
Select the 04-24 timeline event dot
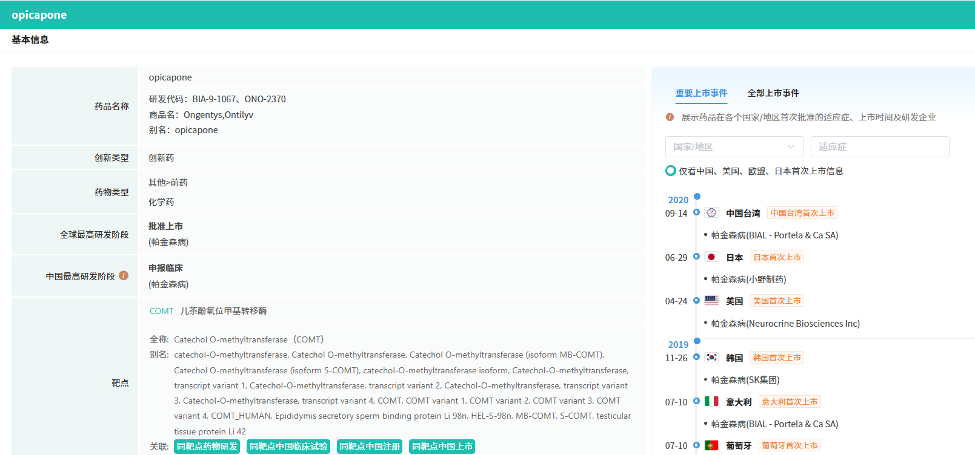tap(696, 300)
